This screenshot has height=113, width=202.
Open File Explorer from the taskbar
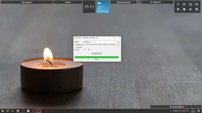pyautogui.click(x=18, y=111)
